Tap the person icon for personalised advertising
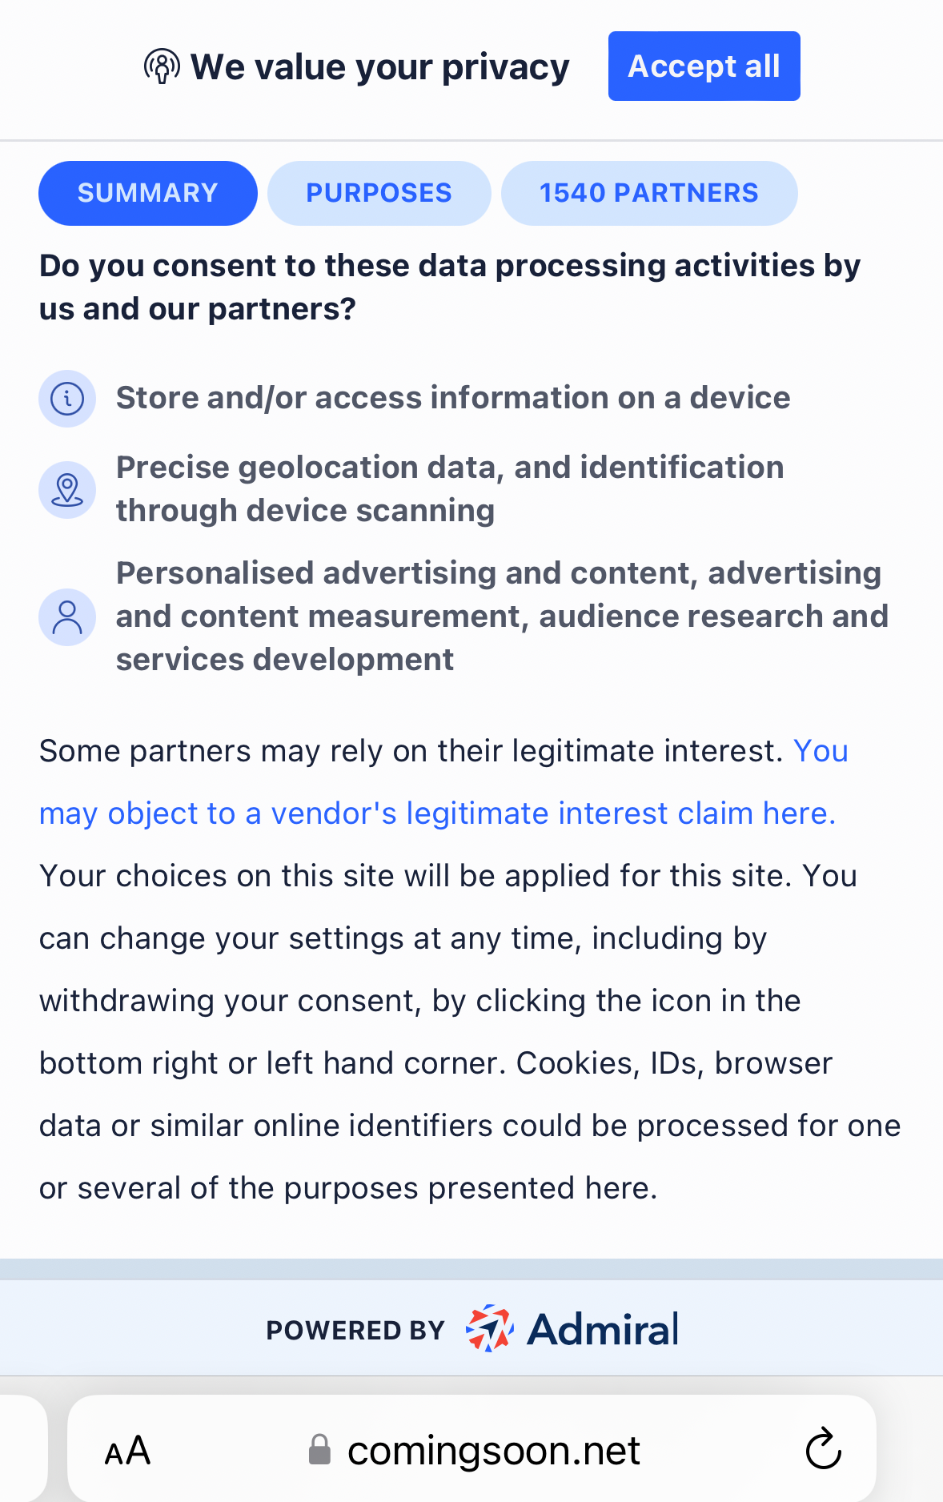The height and width of the screenshot is (1502, 943). 67,617
